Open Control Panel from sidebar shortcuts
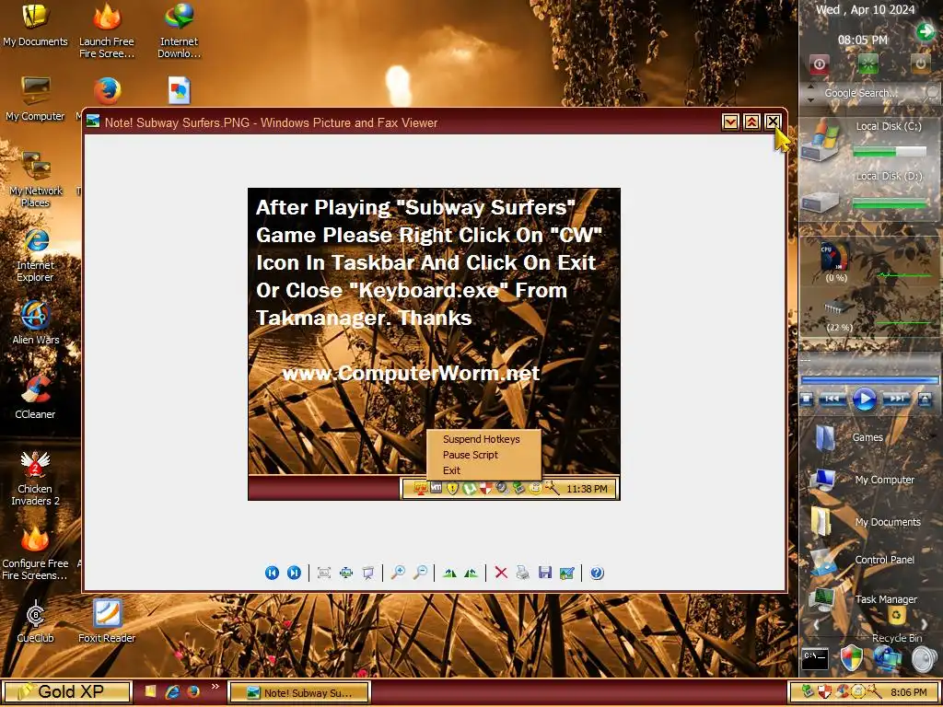The image size is (943, 707). point(862,561)
